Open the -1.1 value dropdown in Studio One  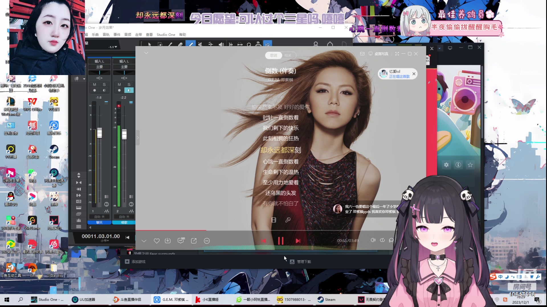click(x=113, y=47)
